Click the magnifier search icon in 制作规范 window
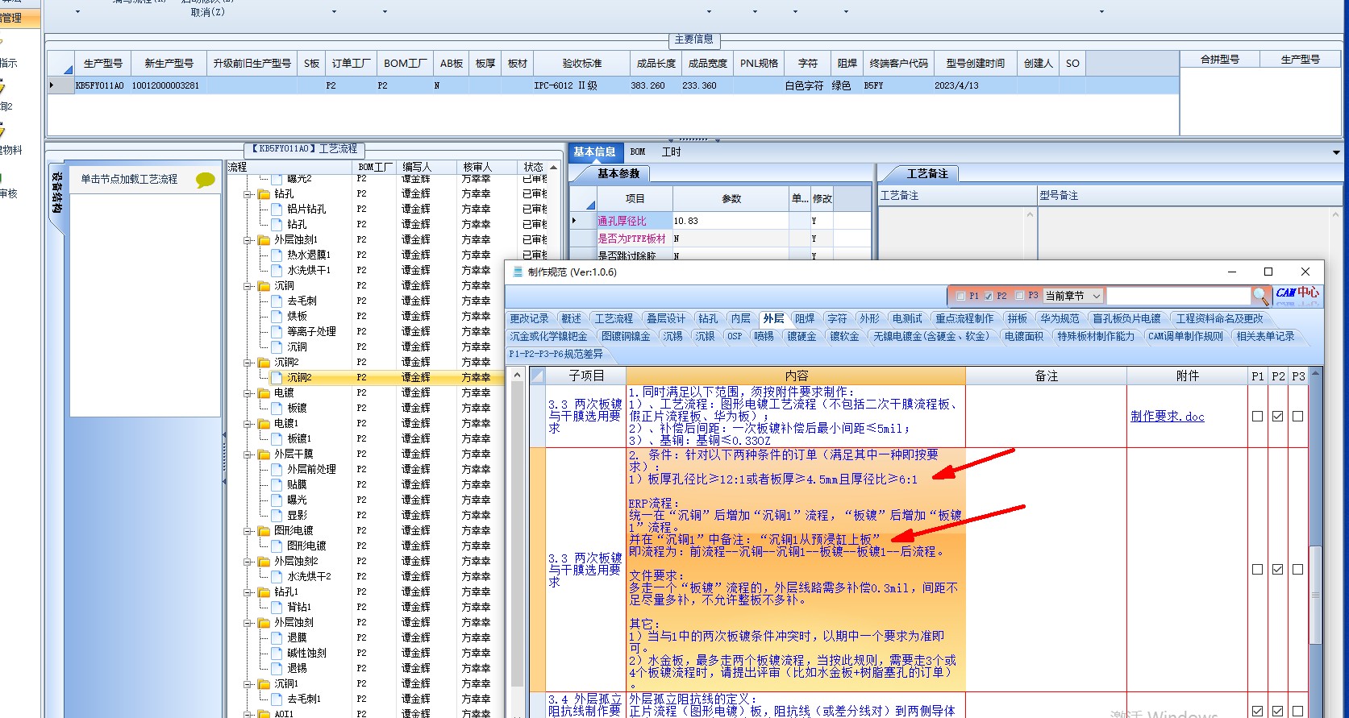 click(1261, 296)
